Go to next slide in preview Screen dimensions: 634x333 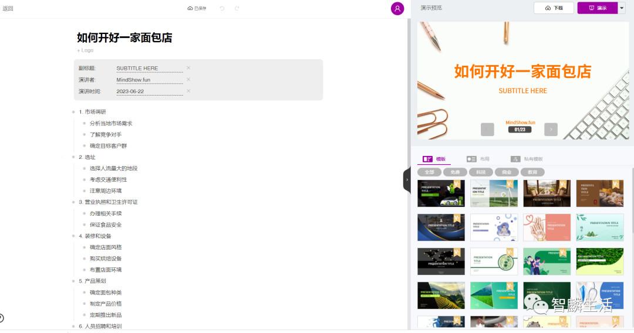click(551, 129)
